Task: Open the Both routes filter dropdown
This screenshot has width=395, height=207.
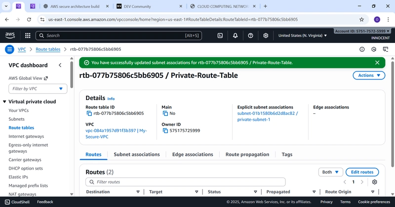Action: [330, 172]
